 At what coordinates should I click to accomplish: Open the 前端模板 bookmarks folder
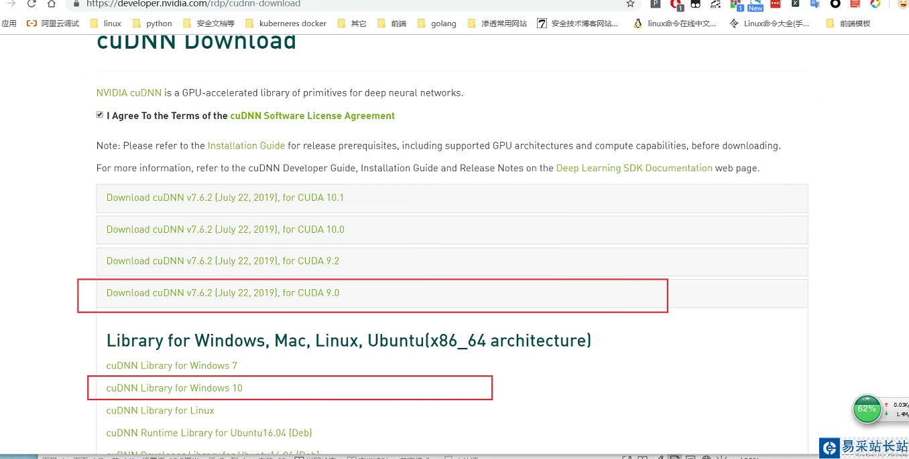849,23
